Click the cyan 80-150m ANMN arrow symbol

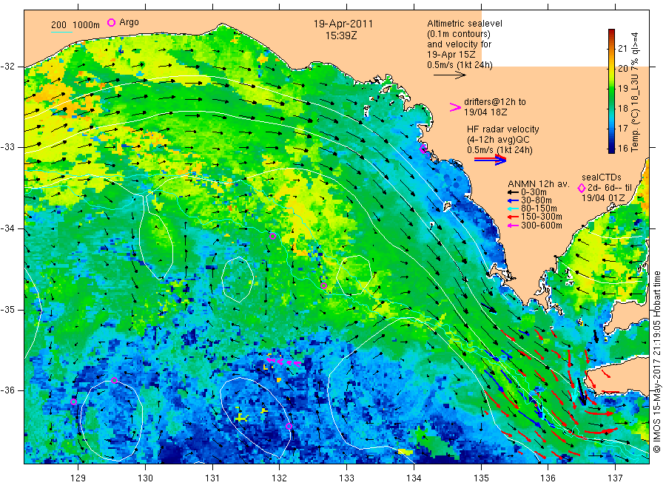(x=513, y=209)
